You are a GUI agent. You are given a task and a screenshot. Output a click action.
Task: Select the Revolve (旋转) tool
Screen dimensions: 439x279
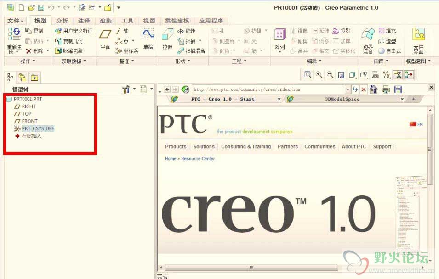click(186, 31)
